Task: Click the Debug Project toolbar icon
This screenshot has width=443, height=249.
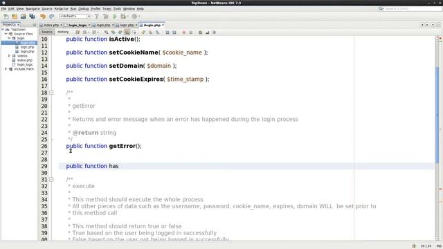Action: (123, 17)
